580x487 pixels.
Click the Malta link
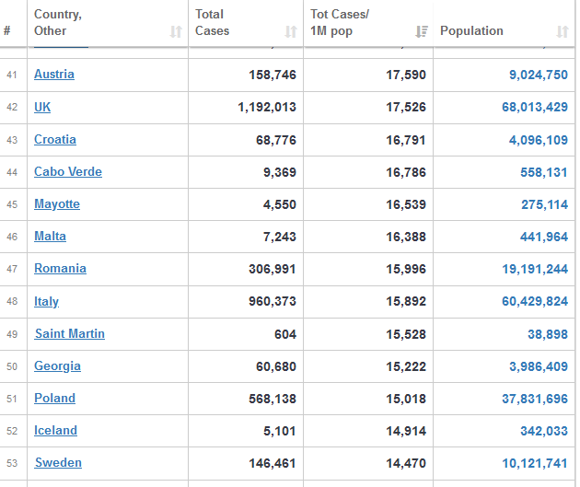tap(50, 237)
